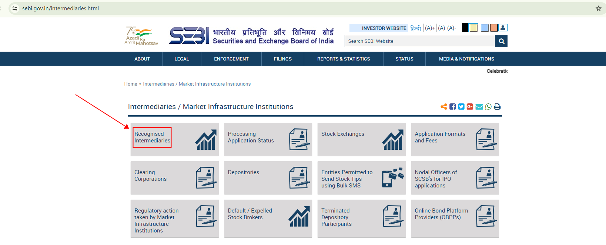Click document icon on Online Bond Platform Providers card

486,216
